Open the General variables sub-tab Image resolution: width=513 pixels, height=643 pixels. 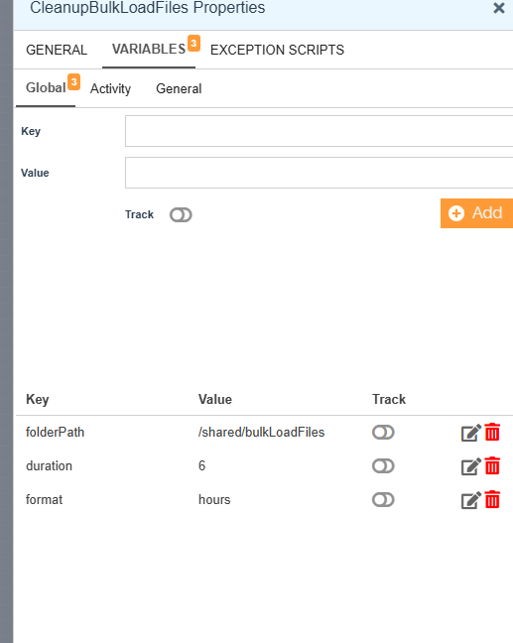point(179,88)
